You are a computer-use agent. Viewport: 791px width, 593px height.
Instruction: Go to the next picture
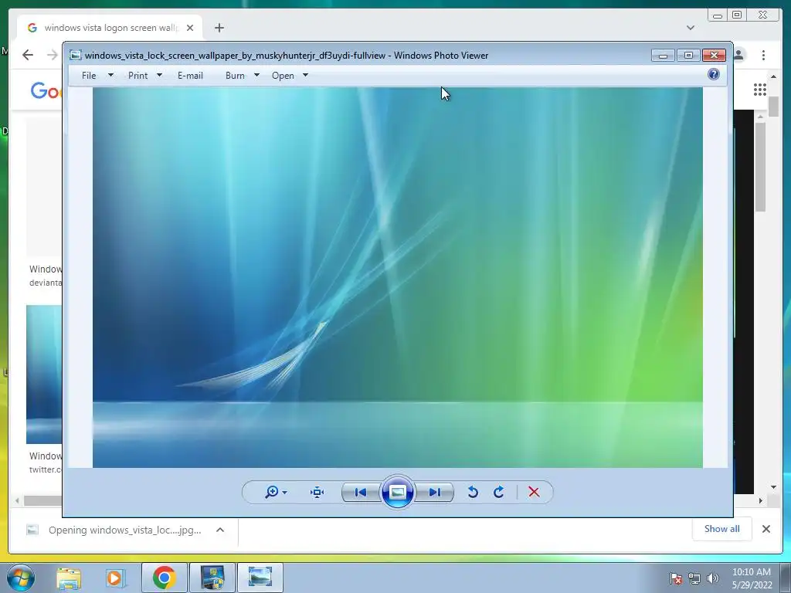point(434,492)
